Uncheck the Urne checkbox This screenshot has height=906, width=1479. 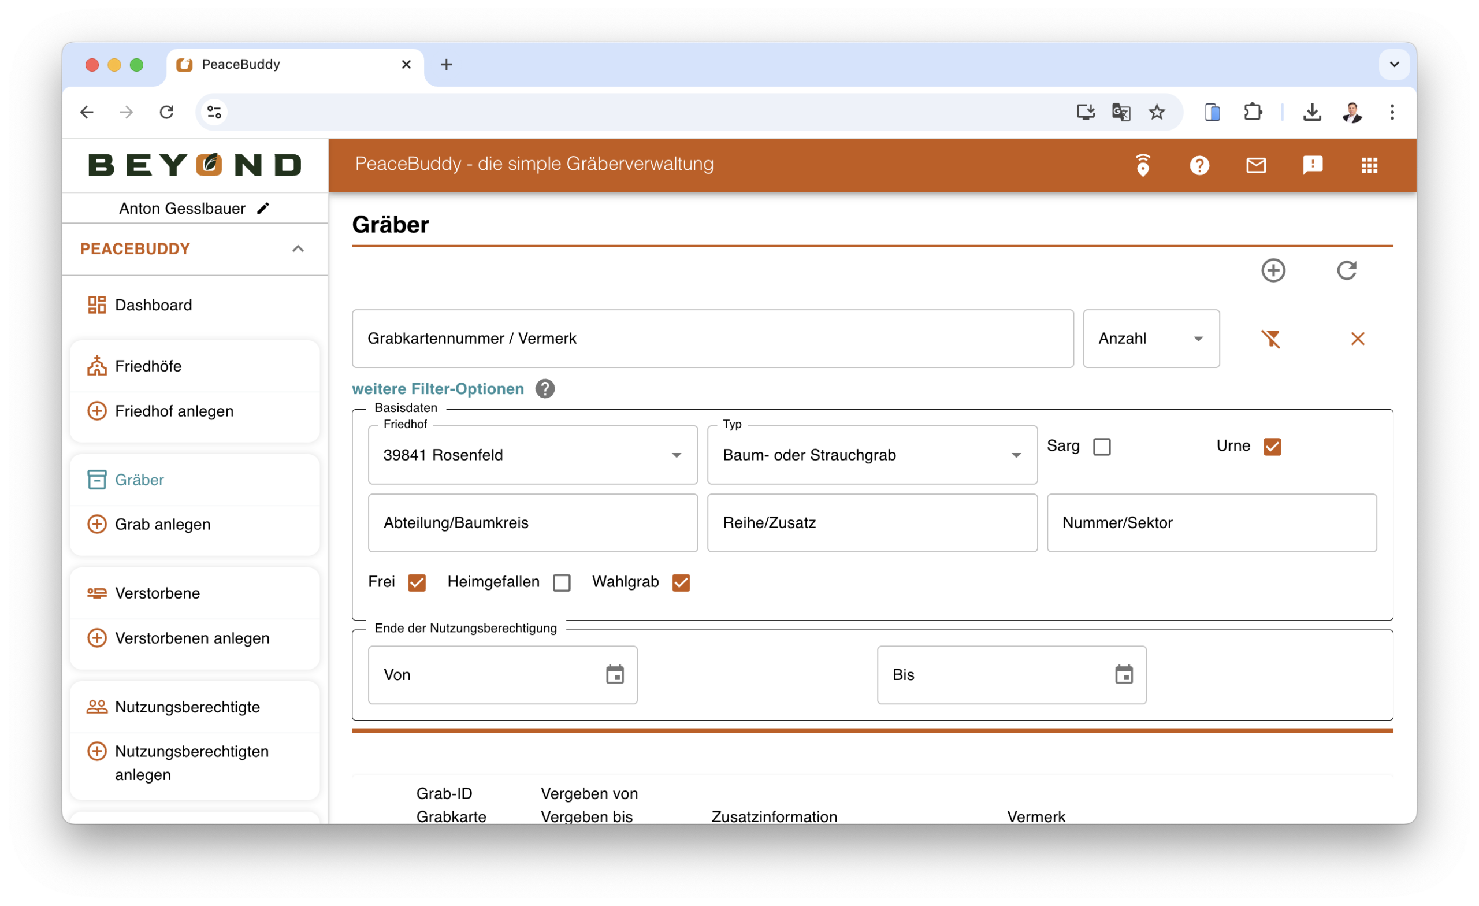click(x=1272, y=447)
